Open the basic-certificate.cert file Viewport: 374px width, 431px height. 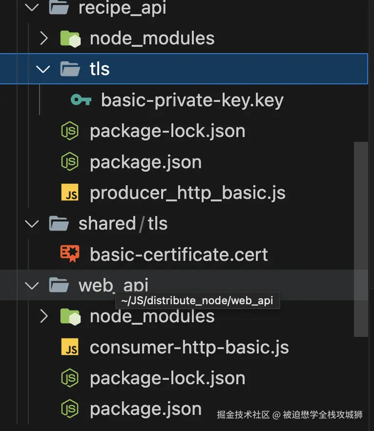click(179, 254)
